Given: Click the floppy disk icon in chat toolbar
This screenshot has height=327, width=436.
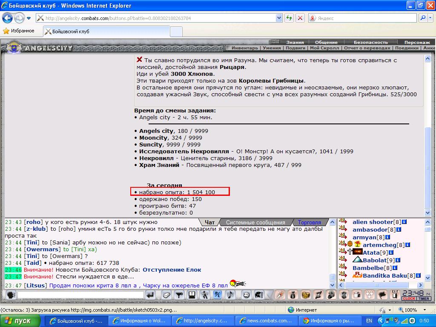Looking at the screenshot, I should pyautogui.click(x=192, y=295).
